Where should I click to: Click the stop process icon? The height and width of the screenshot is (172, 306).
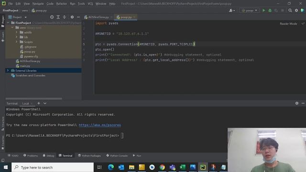point(283,11)
